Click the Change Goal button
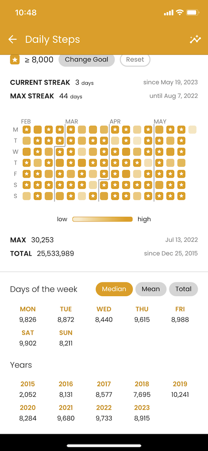 [86, 60]
